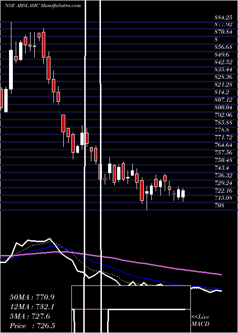
Task: Click the 870.84 price level label
Action: 223,32
